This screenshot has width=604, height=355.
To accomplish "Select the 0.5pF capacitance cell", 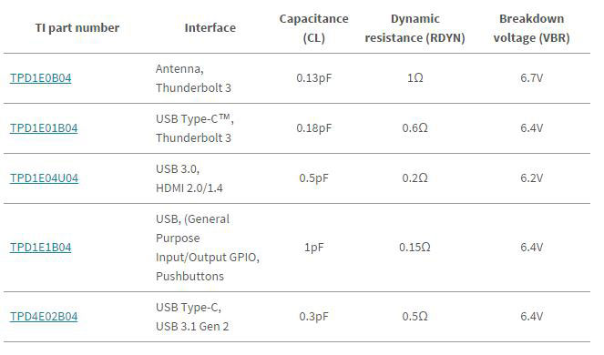I will [313, 178].
